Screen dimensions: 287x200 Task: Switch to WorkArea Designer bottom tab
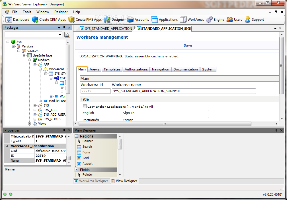[x=91, y=181]
